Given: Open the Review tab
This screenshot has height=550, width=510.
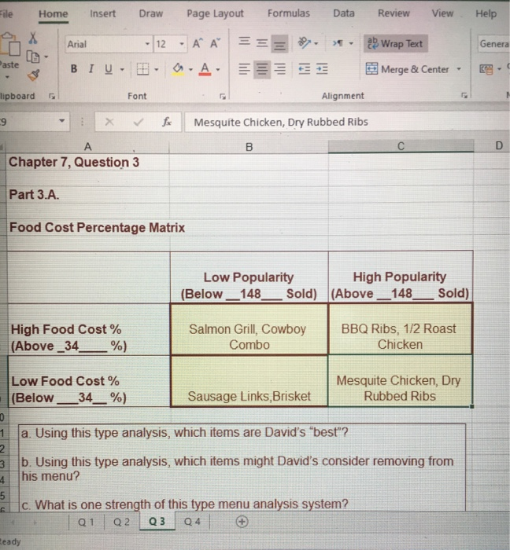Looking at the screenshot, I should click(394, 13).
